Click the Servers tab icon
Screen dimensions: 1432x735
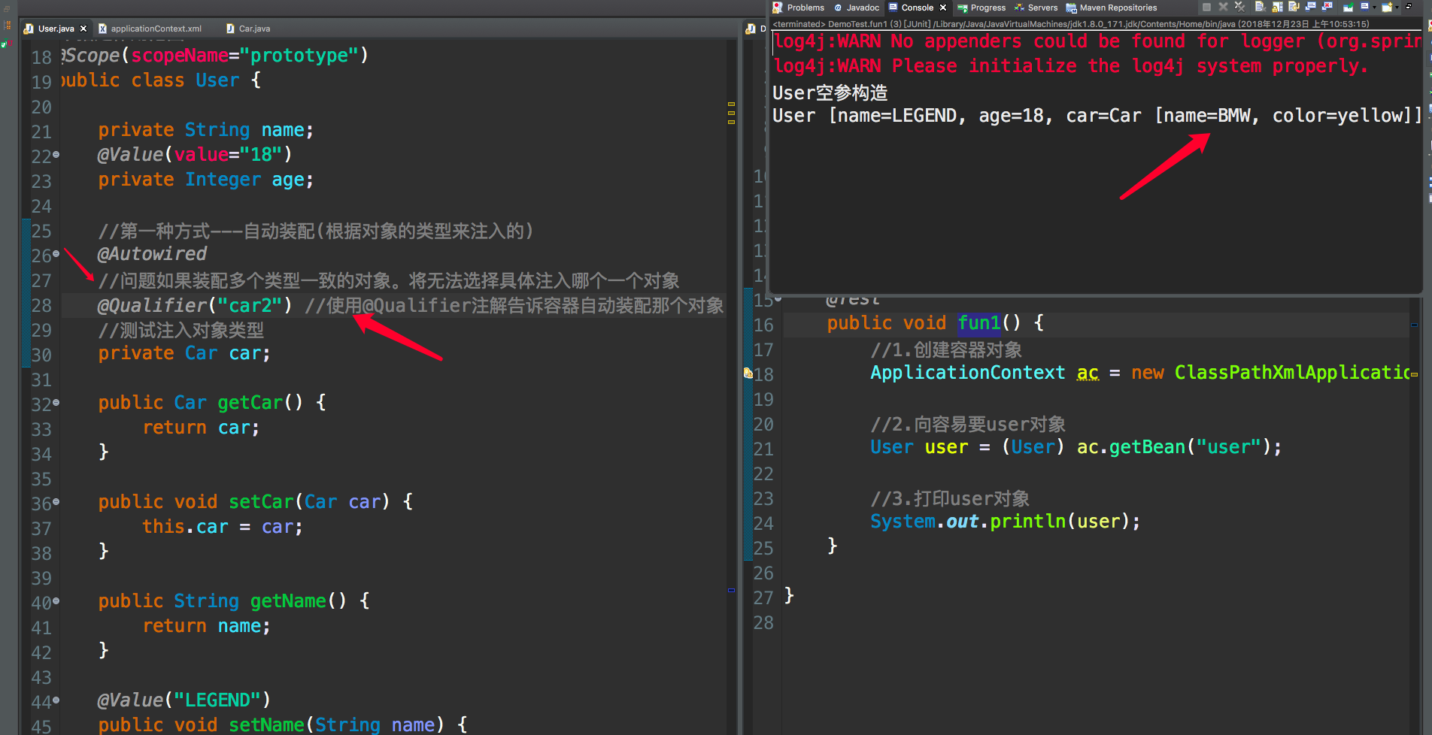click(x=1019, y=8)
